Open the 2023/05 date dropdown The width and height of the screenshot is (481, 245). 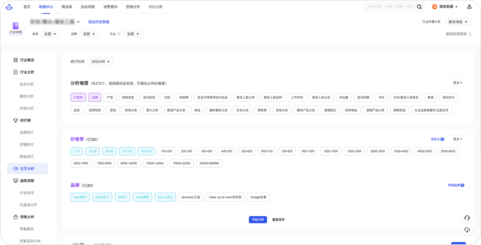pyautogui.click(x=101, y=62)
